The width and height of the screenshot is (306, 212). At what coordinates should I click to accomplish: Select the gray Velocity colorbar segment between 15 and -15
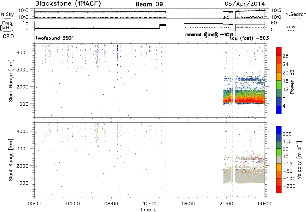[279, 160]
